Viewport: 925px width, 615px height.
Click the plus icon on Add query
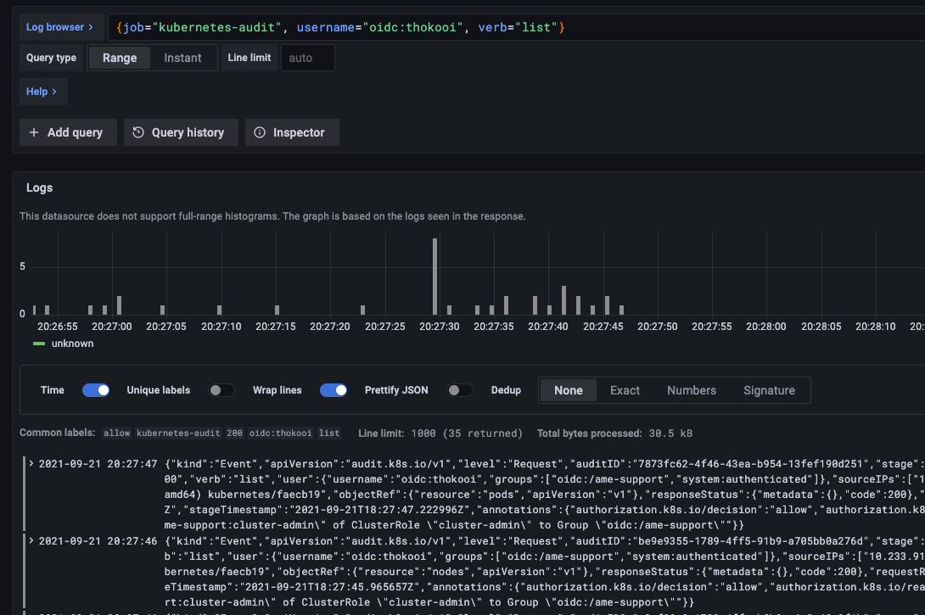[34, 132]
